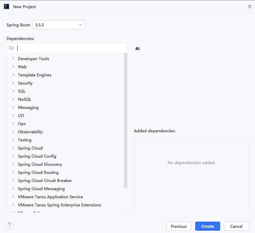Expand the Spring Cloud Config chevron
255x233 pixels.
point(13,156)
